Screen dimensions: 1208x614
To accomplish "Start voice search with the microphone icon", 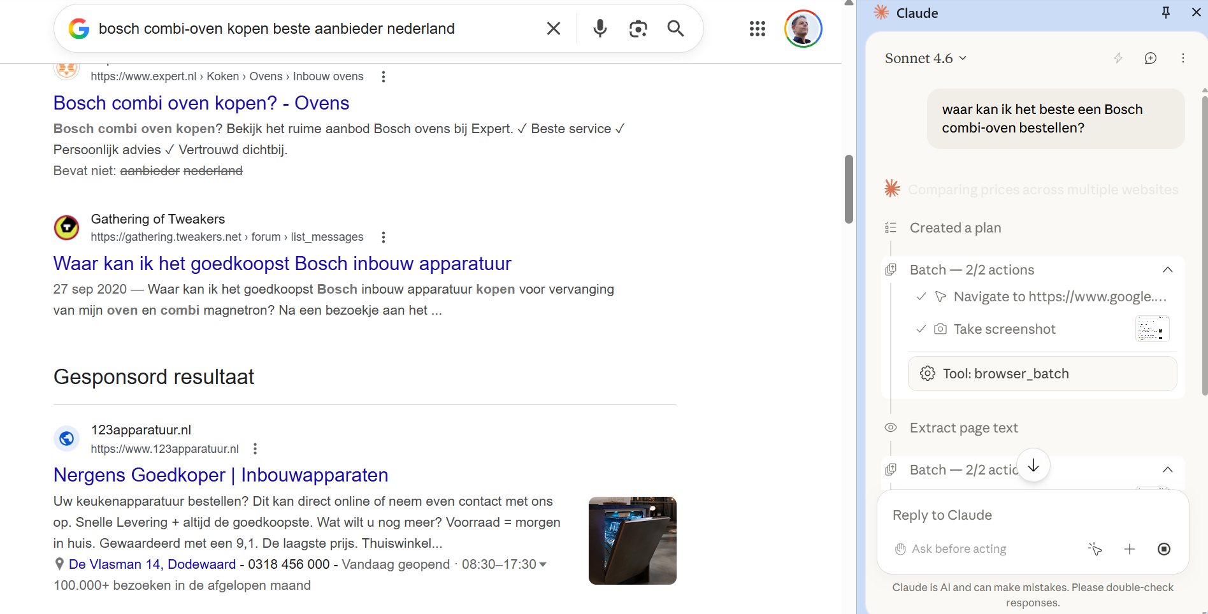I will [600, 29].
